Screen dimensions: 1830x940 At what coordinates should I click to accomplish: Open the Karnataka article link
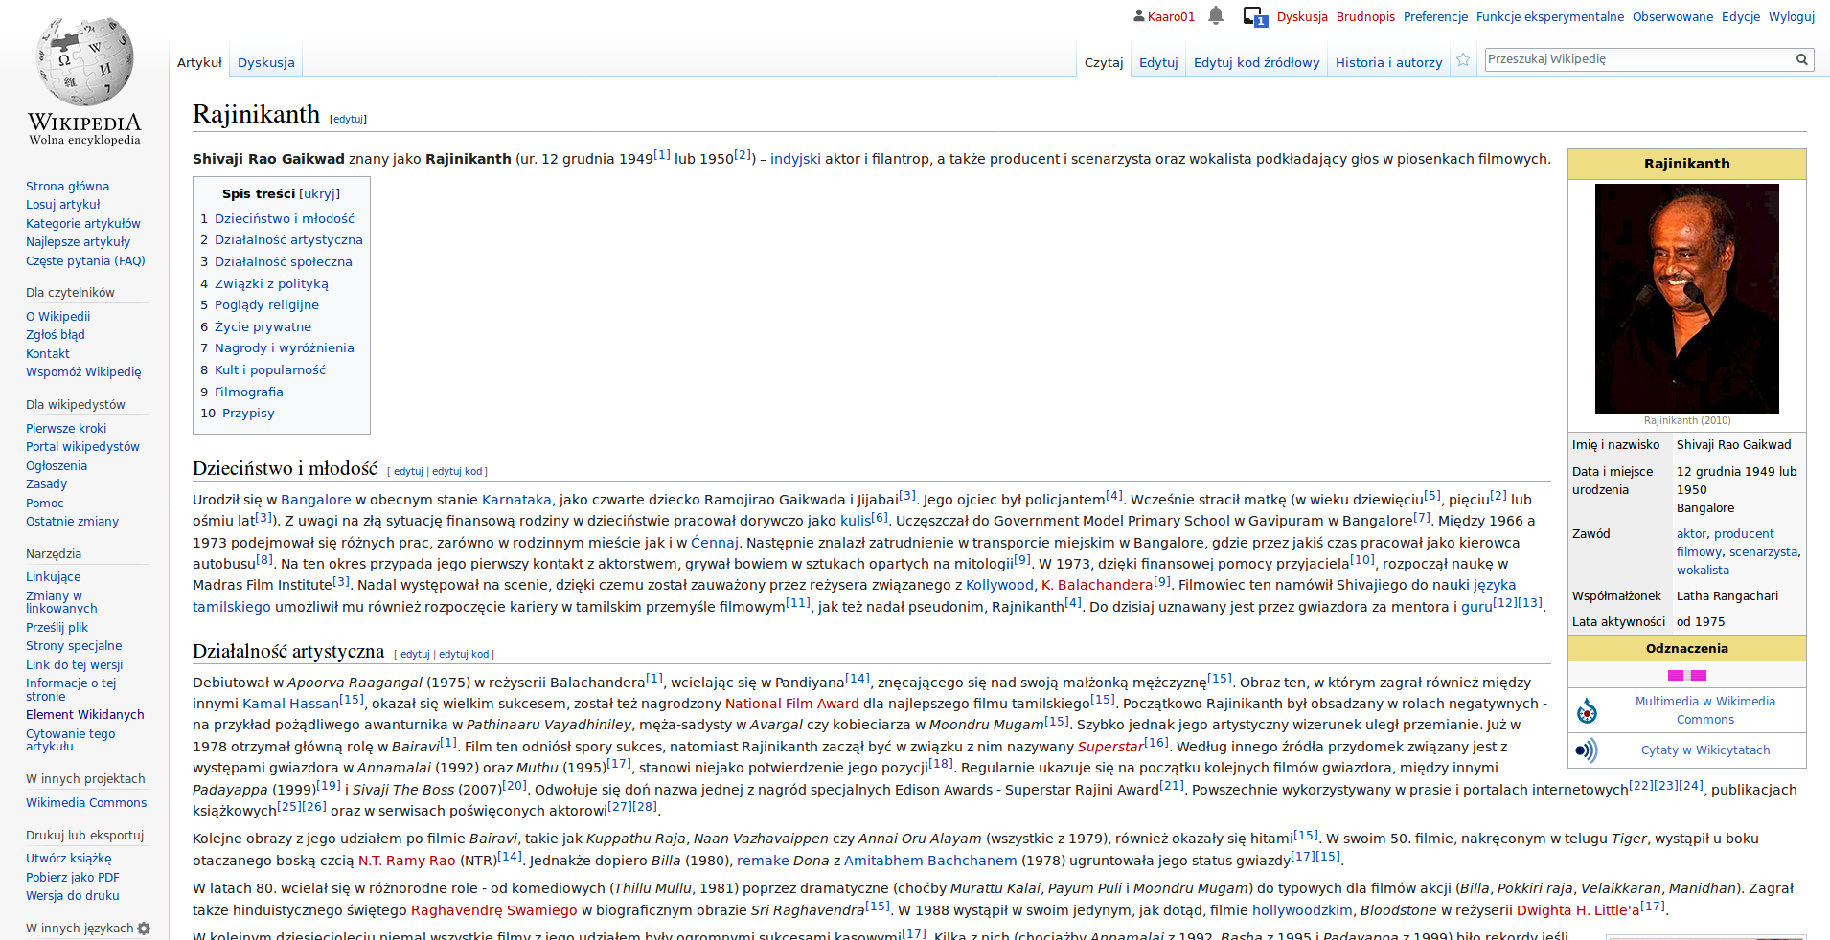pos(516,500)
